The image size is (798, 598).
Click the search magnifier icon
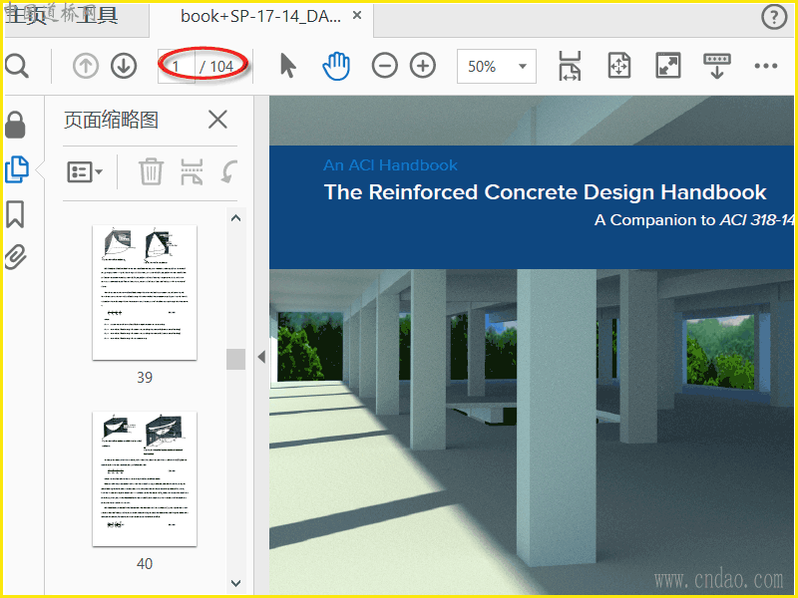coord(17,66)
